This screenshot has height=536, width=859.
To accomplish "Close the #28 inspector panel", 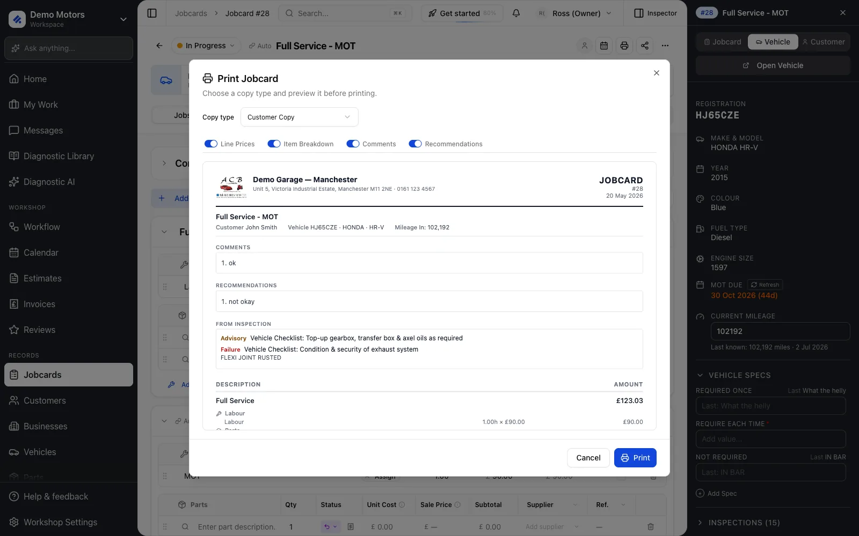I will point(843,13).
